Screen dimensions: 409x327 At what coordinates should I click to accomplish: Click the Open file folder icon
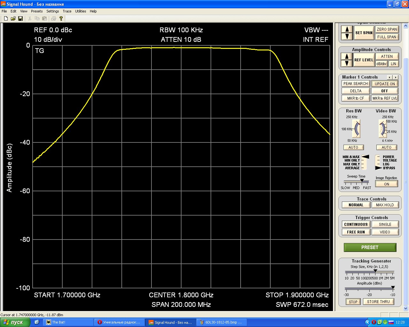click(x=13, y=19)
